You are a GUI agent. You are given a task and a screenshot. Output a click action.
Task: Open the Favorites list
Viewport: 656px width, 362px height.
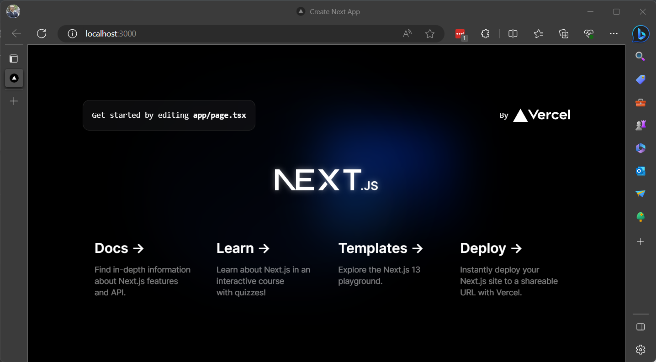[x=539, y=33]
